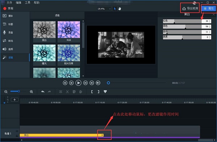Click the filter list scroll up arrow

(x=83, y=21)
